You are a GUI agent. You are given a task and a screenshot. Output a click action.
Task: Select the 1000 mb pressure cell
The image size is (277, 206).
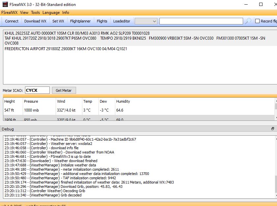[x=31, y=110]
